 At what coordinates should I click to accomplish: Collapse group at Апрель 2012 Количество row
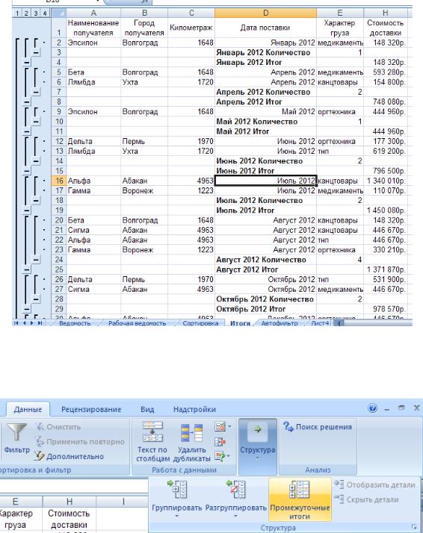36,92
